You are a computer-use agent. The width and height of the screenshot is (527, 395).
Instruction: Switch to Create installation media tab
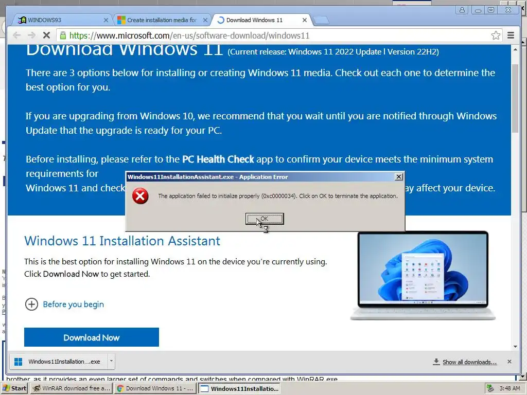162,20
